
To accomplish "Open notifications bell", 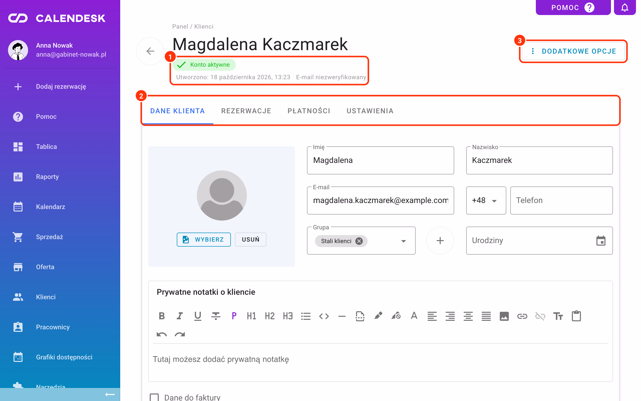I will click(624, 8).
